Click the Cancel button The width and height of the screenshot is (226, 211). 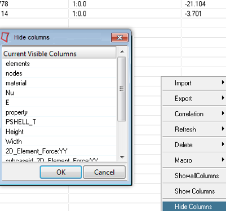(x=104, y=172)
